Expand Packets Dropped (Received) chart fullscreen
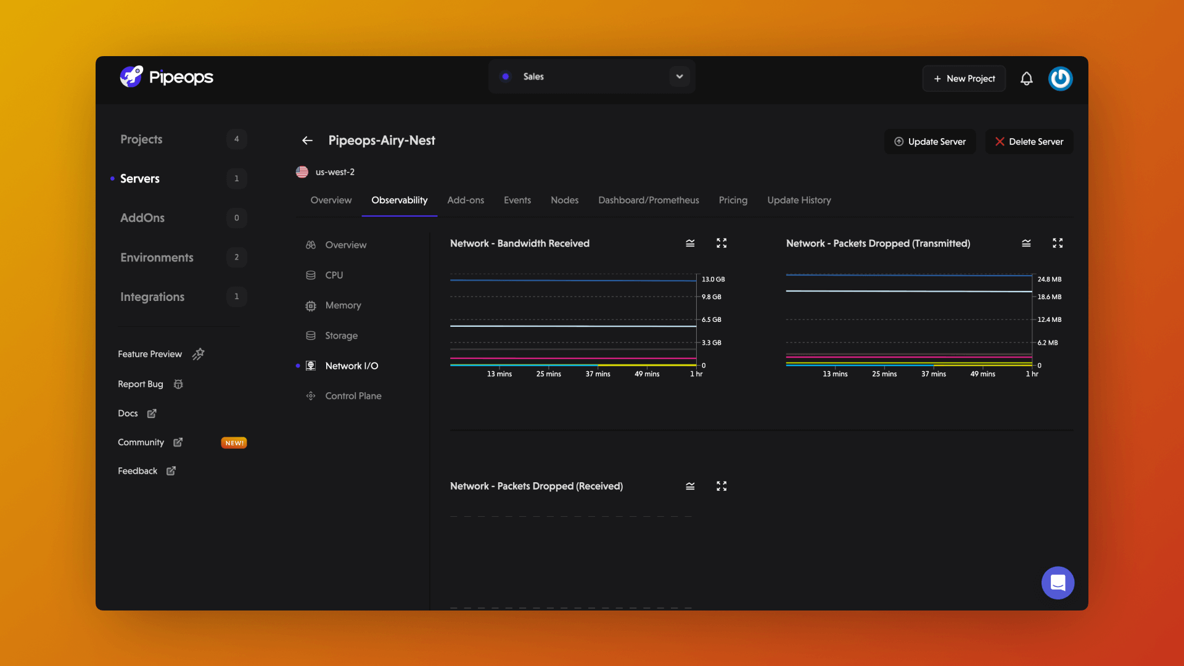Screen dimensions: 1184x666 point(721,487)
